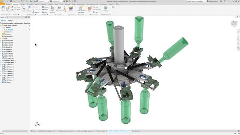Click Hide All relationships

click(36, 12)
